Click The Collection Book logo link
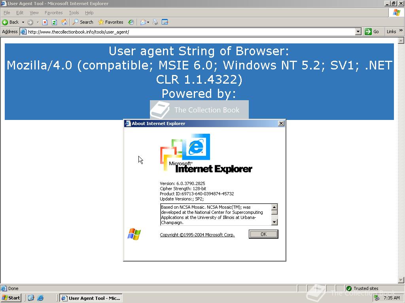This screenshot has width=405, height=303. coord(199,110)
